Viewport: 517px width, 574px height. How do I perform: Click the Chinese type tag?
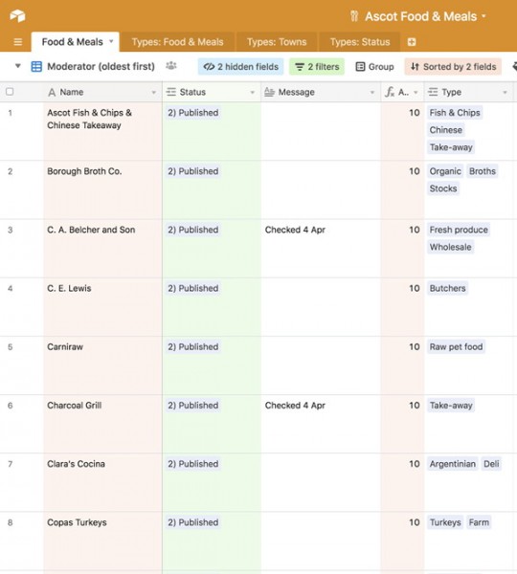tap(446, 130)
